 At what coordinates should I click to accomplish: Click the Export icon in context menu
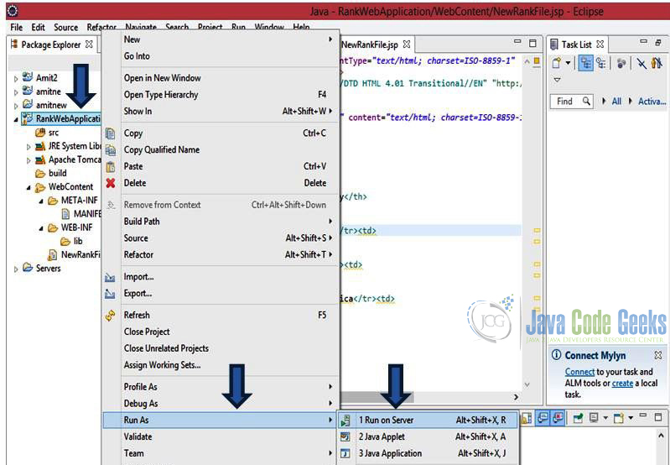coord(110,294)
